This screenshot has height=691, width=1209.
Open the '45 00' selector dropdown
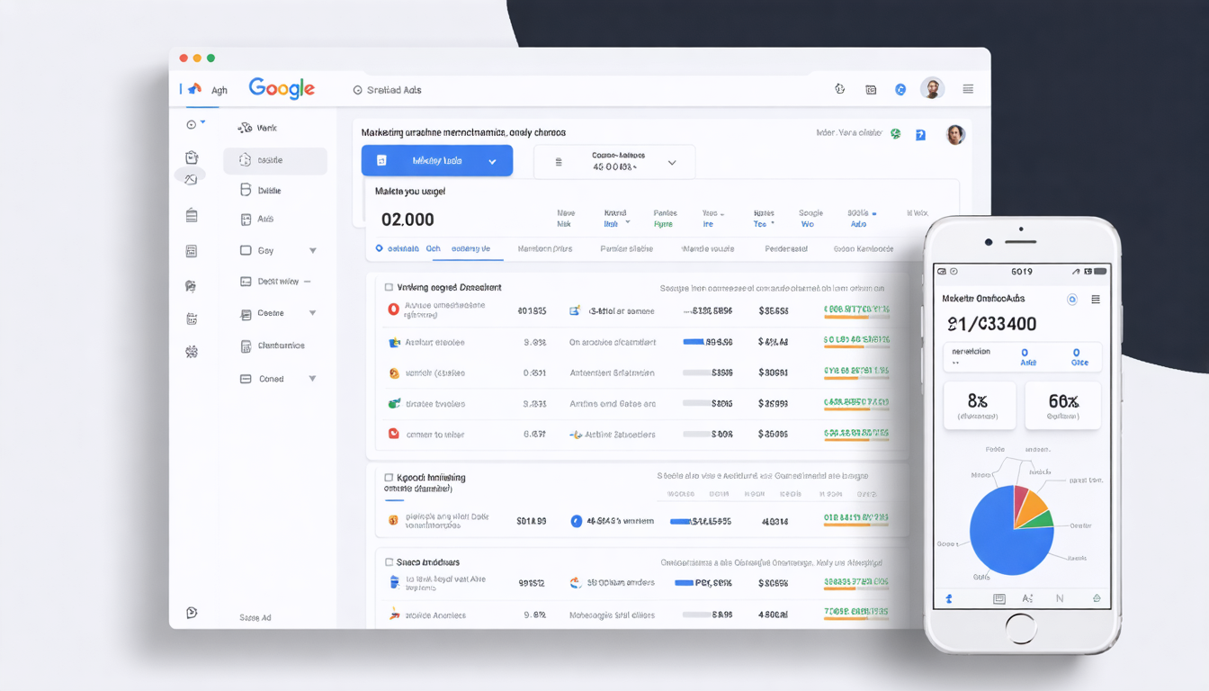[614, 162]
